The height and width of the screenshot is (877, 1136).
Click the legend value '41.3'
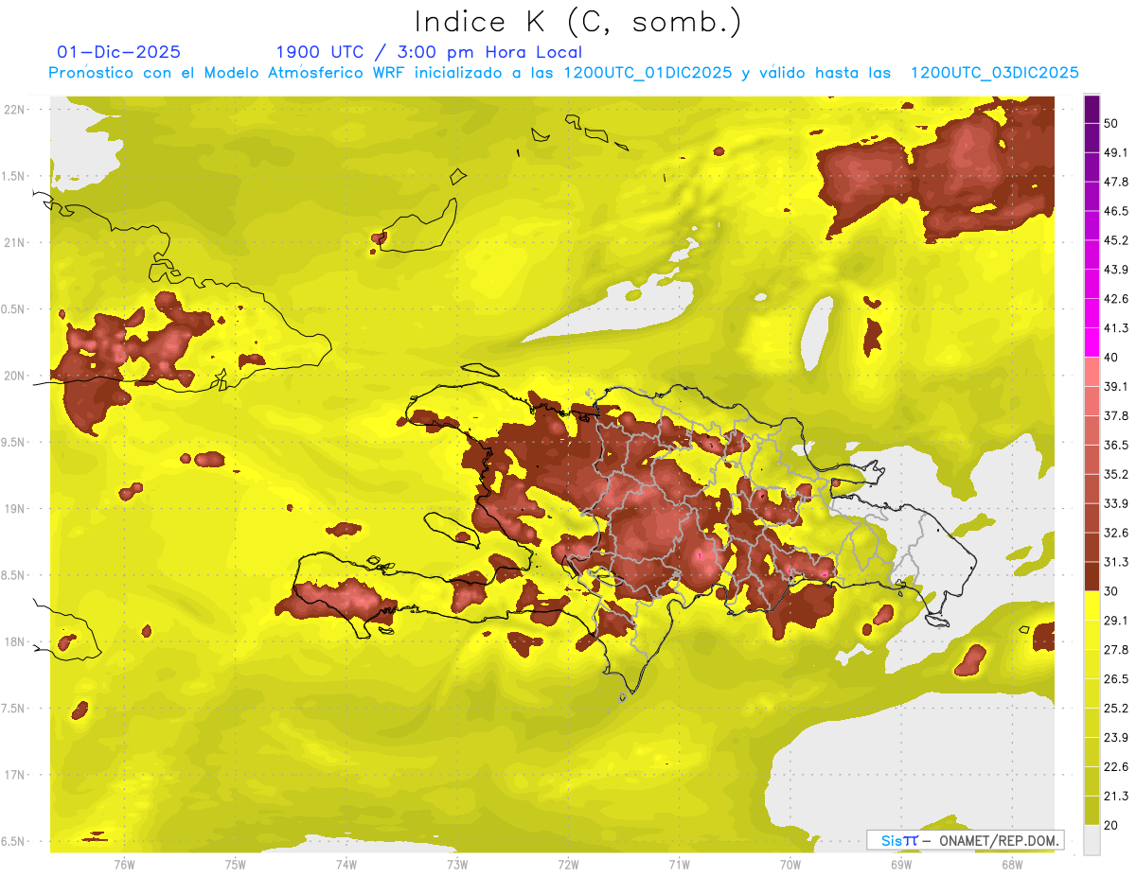coord(1117,328)
